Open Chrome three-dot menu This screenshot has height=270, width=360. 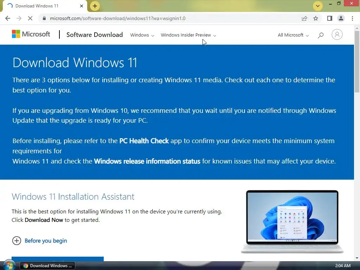pos(352,18)
